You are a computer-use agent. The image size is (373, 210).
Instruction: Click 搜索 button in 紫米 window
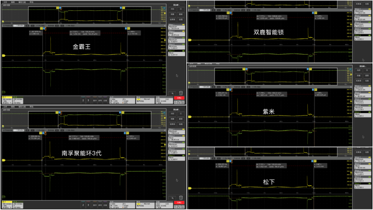coord(367,76)
